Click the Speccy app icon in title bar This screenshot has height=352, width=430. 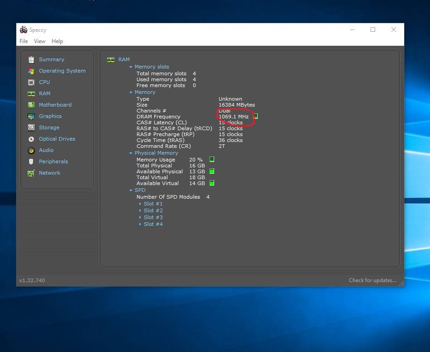point(24,29)
